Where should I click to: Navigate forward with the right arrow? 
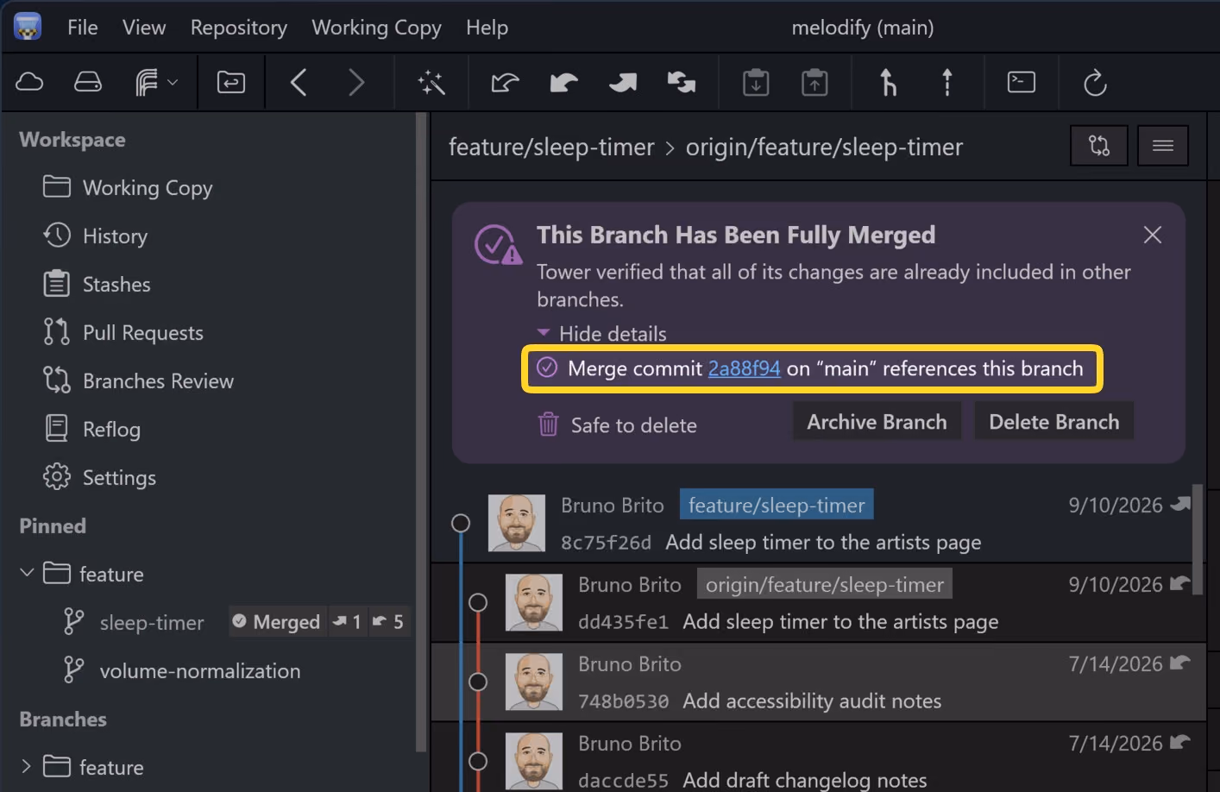click(x=356, y=83)
